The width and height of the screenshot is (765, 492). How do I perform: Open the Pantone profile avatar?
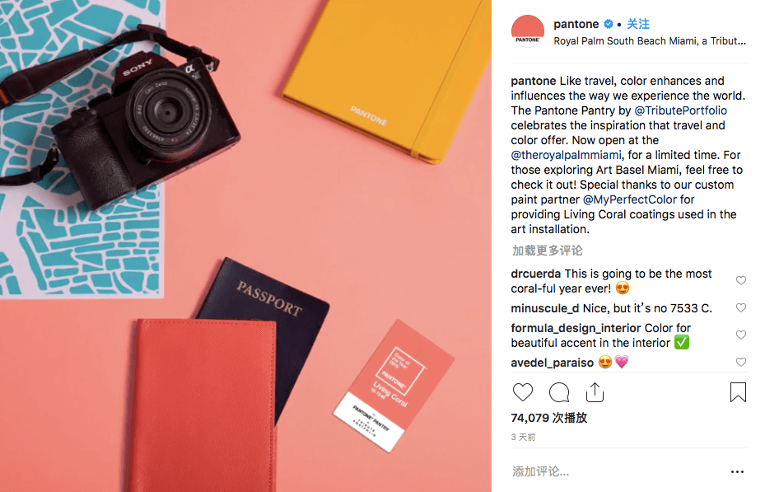(x=527, y=31)
